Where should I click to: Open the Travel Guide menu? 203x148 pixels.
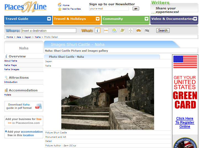tap(28, 20)
